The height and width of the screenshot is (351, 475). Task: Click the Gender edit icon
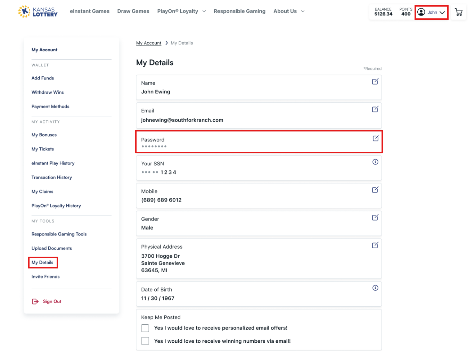(375, 217)
